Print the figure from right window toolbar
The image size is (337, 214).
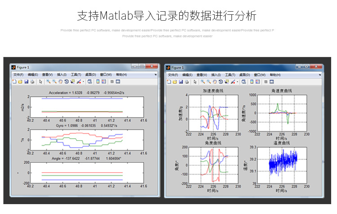(x=186, y=82)
